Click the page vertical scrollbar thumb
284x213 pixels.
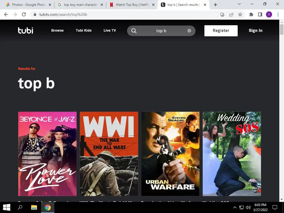point(282,29)
